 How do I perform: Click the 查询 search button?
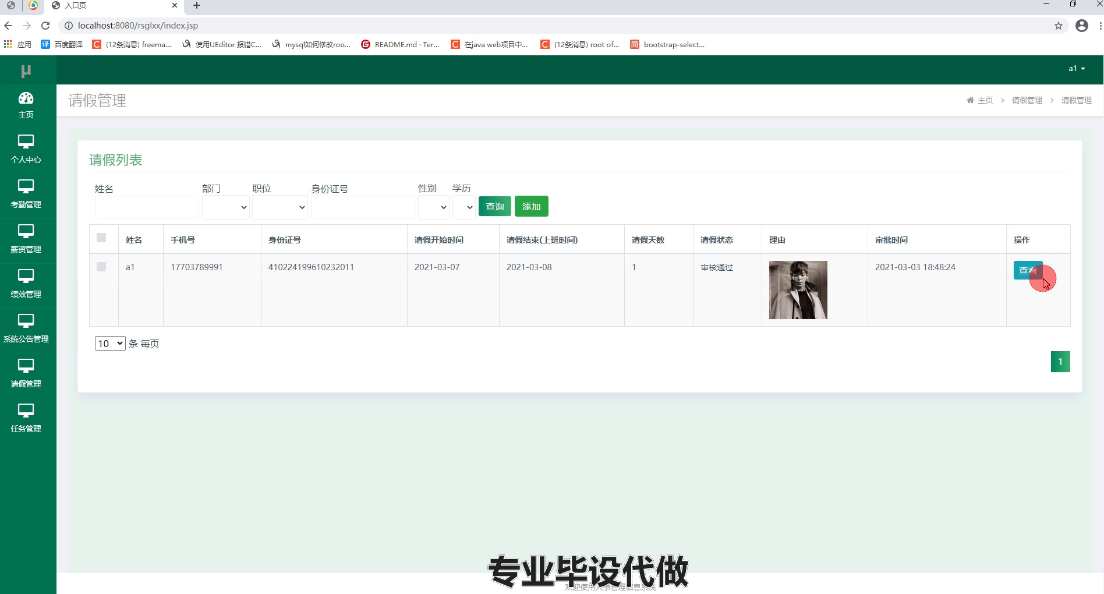pos(495,206)
